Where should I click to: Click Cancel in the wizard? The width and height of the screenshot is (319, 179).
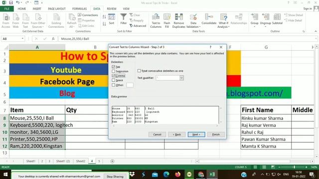157,134
